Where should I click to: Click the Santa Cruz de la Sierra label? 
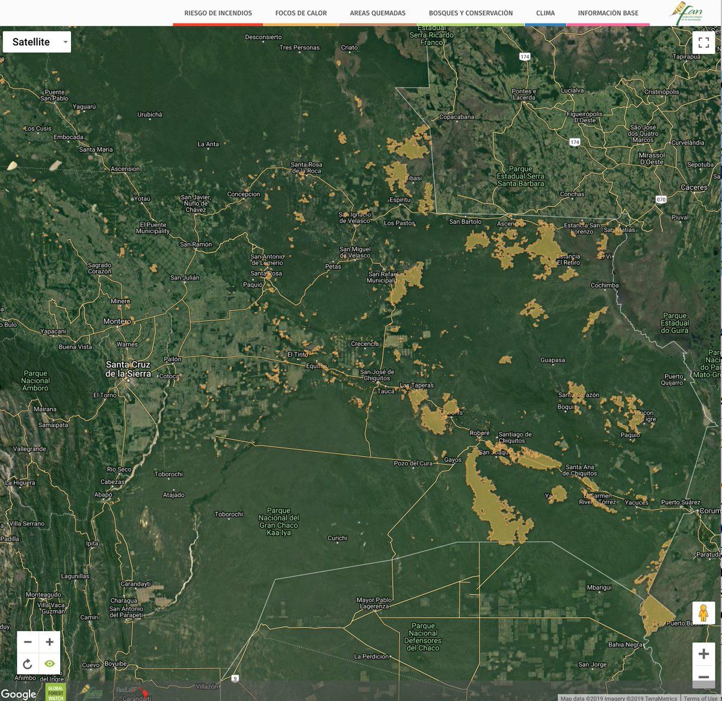(x=128, y=369)
